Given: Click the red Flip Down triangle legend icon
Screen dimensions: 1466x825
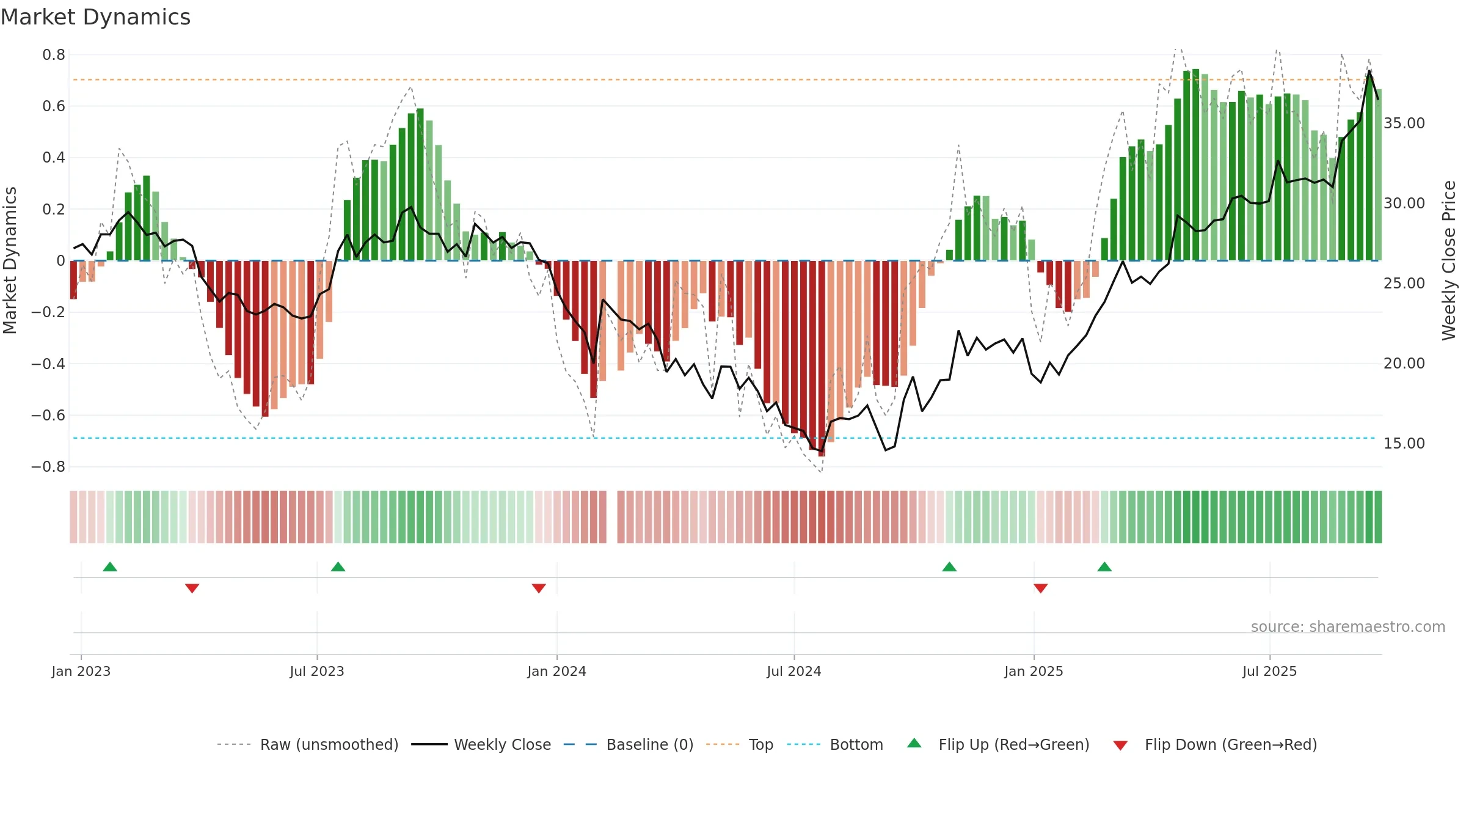Looking at the screenshot, I should 1120,746.
